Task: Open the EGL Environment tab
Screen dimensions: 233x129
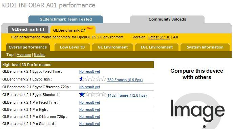Action: pos(156,47)
